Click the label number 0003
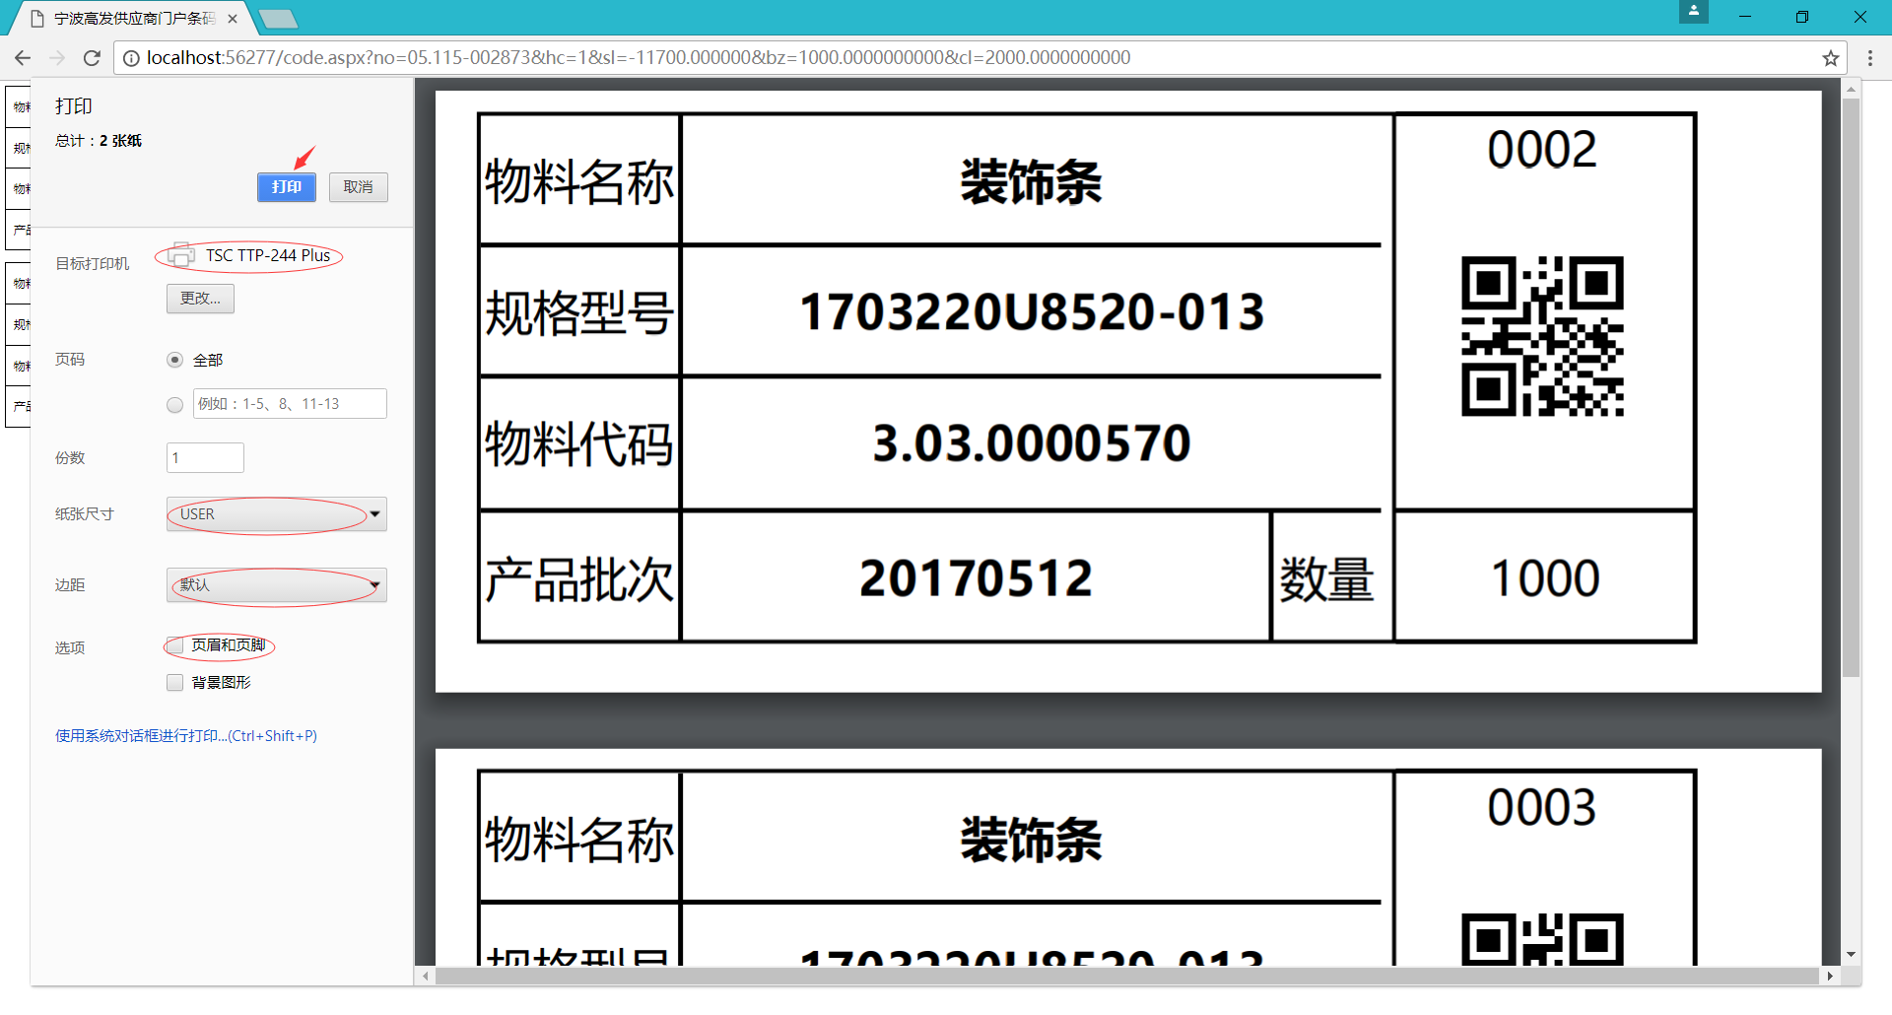Viewport: 1892px width, 1015px height. pos(1542,808)
